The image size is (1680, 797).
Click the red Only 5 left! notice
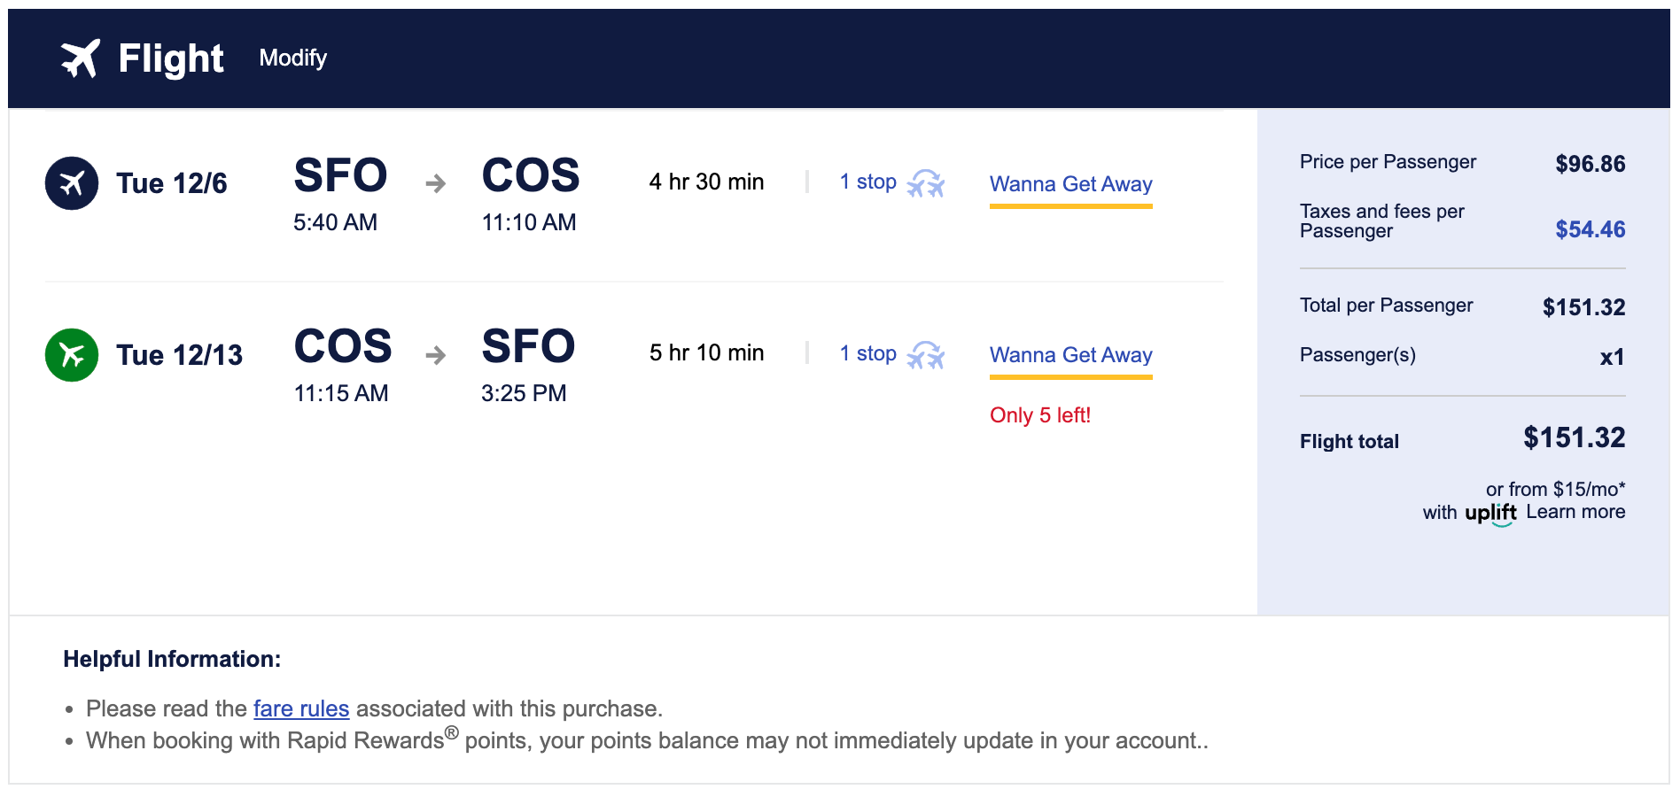[x=1039, y=415]
